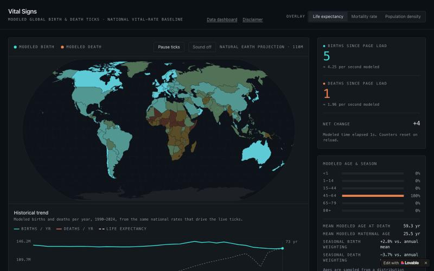Click the 45–64 age distribution bar

coord(373,196)
